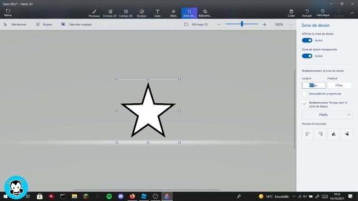Click the rotate right icon
This screenshot has height=201, width=358.
pos(321,134)
